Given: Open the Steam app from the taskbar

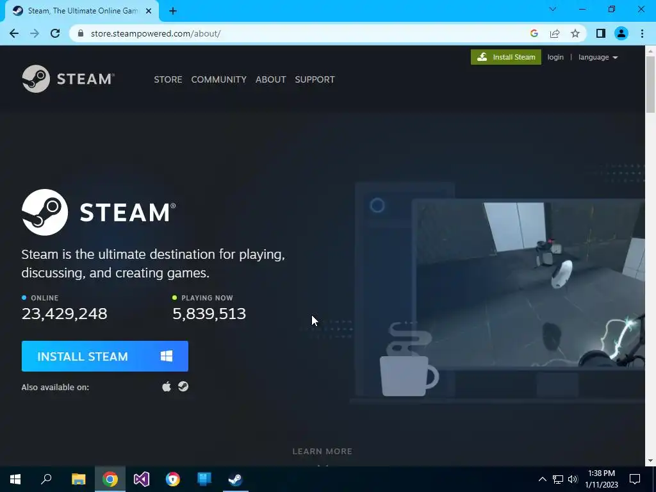Looking at the screenshot, I should point(236,479).
